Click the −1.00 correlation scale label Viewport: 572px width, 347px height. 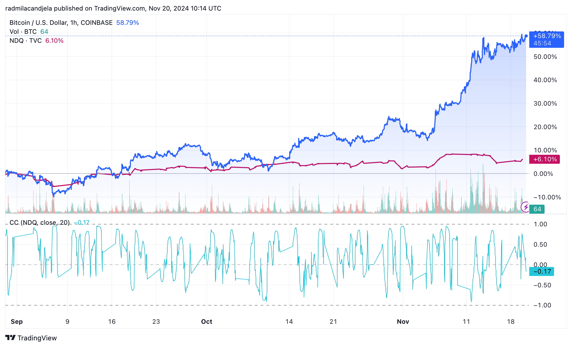(542, 305)
